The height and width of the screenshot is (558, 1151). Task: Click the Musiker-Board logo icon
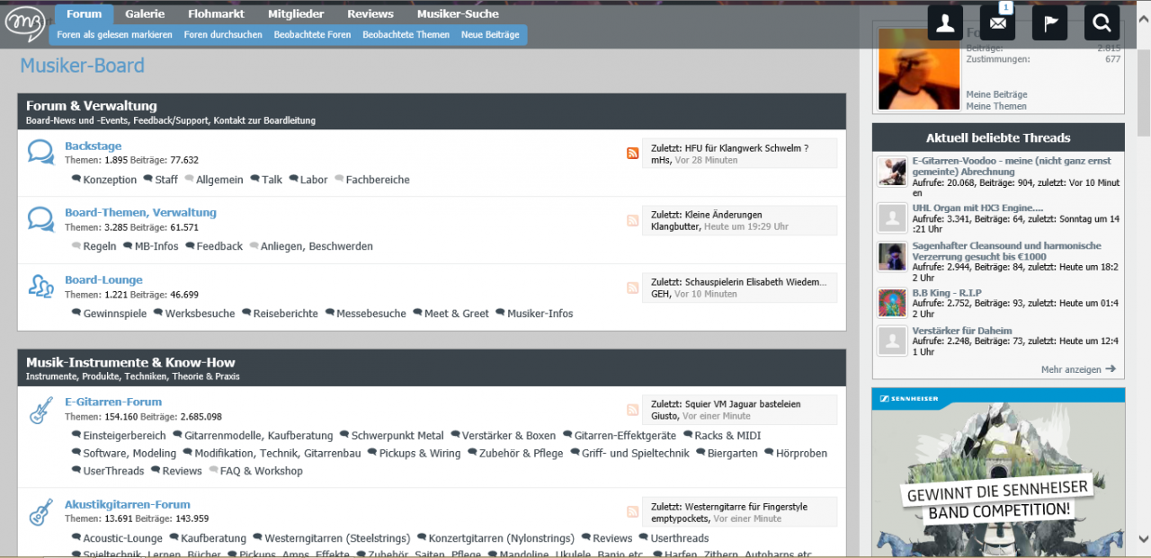click(x=25, y=23)
